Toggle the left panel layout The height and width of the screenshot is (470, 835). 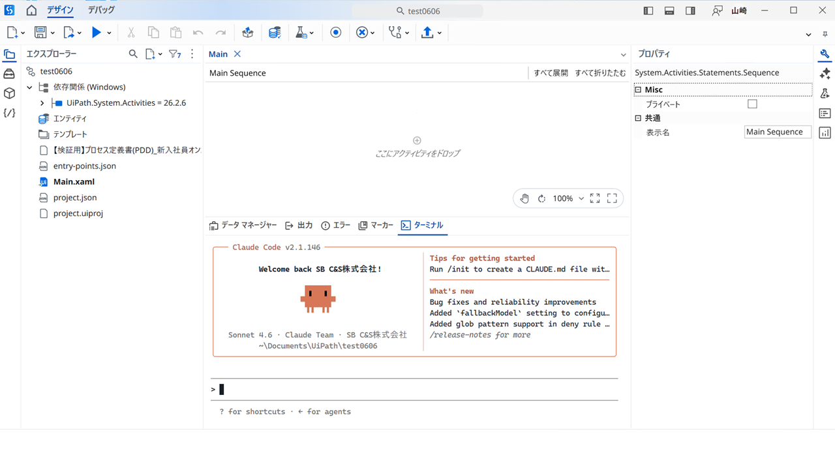(x=648, y=10)
